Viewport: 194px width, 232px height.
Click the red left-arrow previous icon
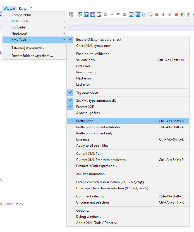click(x=163, y=14)
